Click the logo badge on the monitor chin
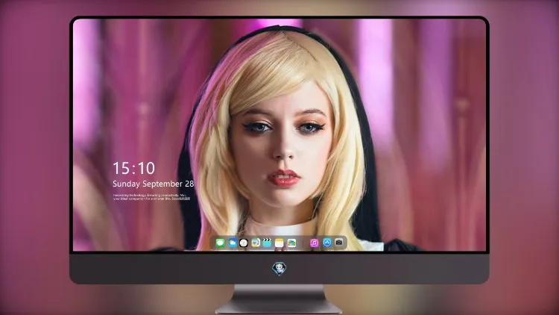 coord(279,269)
